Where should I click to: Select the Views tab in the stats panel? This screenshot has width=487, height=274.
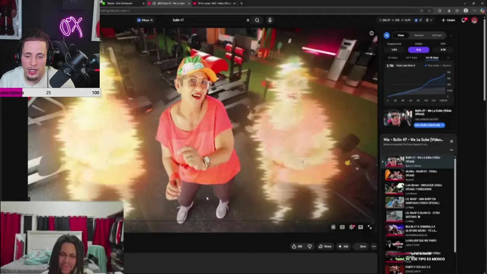click(401, 35)
